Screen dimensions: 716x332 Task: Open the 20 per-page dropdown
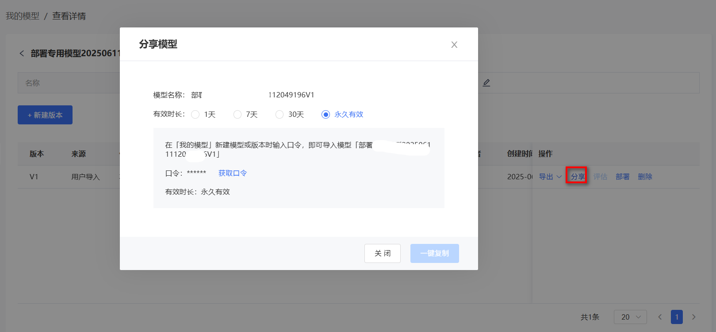click(630, 317)
